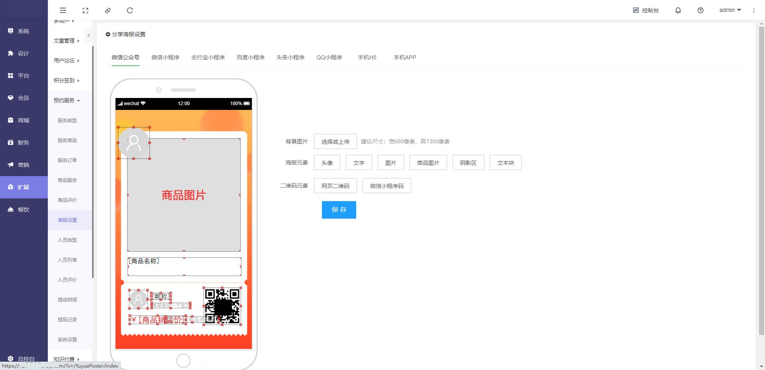Switch to the 手机H5 tab
This screenshot has width=765, height=370.
click(x=367, y=57)
